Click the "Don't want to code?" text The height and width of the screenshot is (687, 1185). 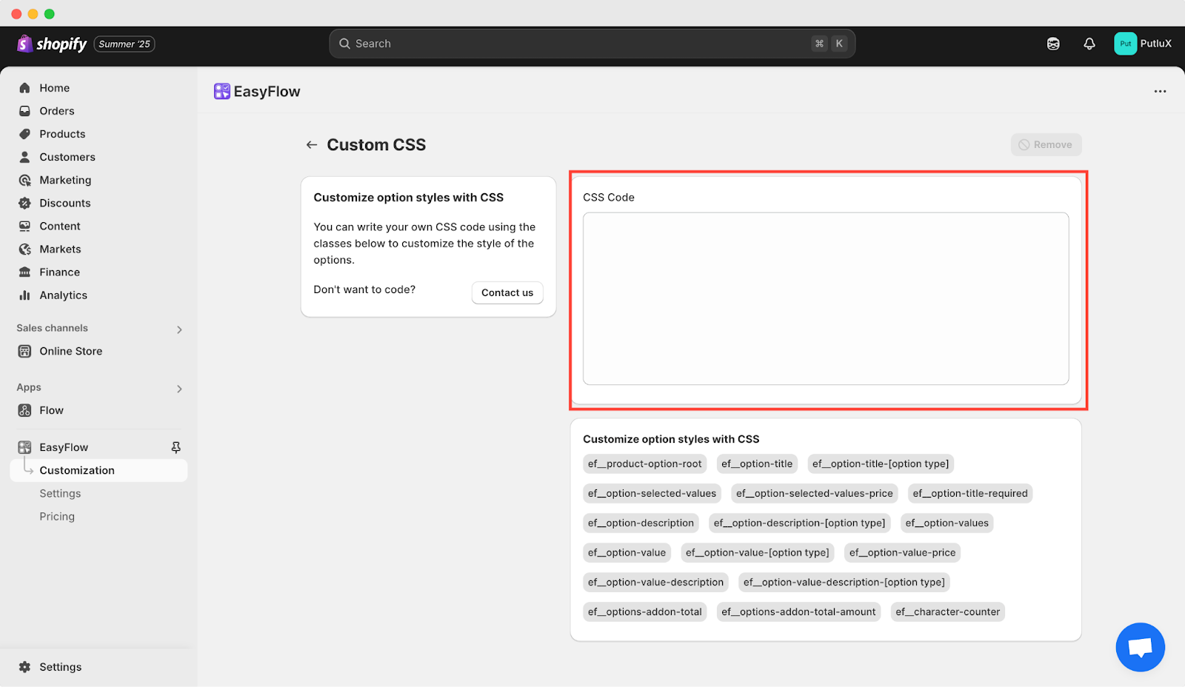point(364,289)
